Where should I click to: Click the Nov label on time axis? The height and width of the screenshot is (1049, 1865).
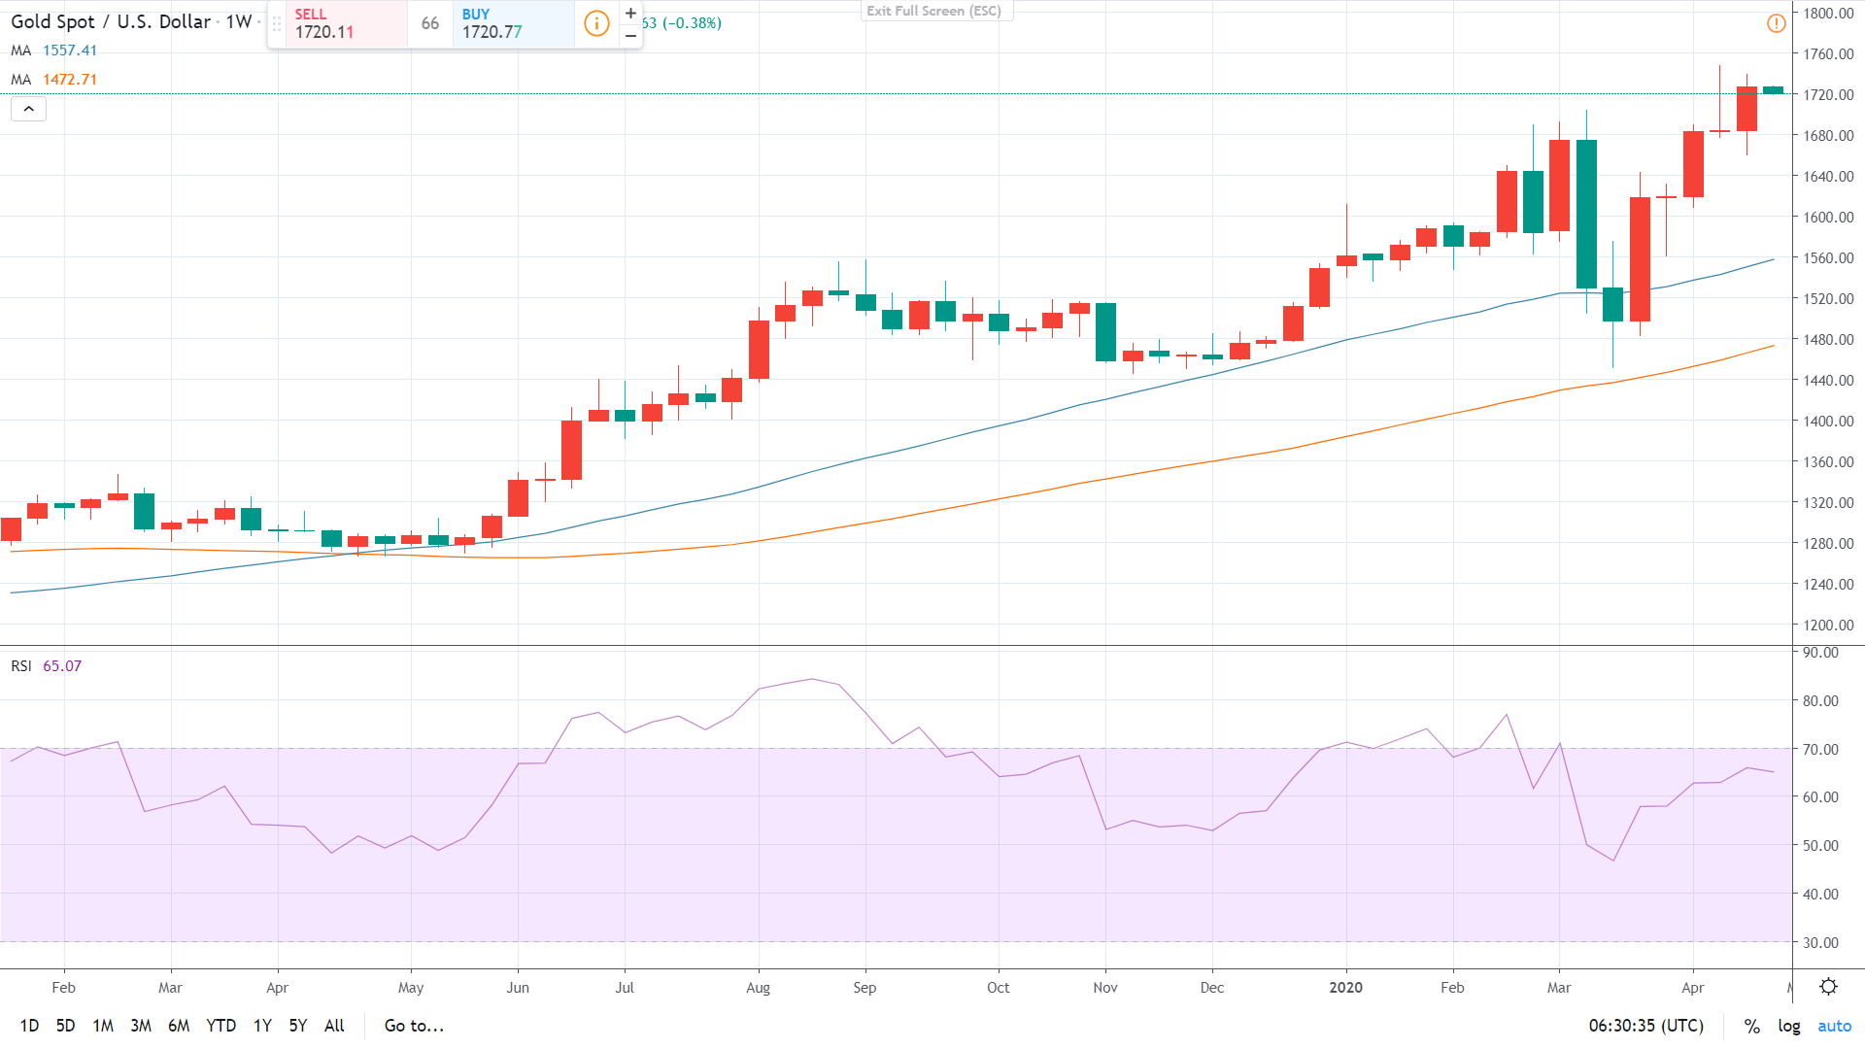tap(1105, 988)
